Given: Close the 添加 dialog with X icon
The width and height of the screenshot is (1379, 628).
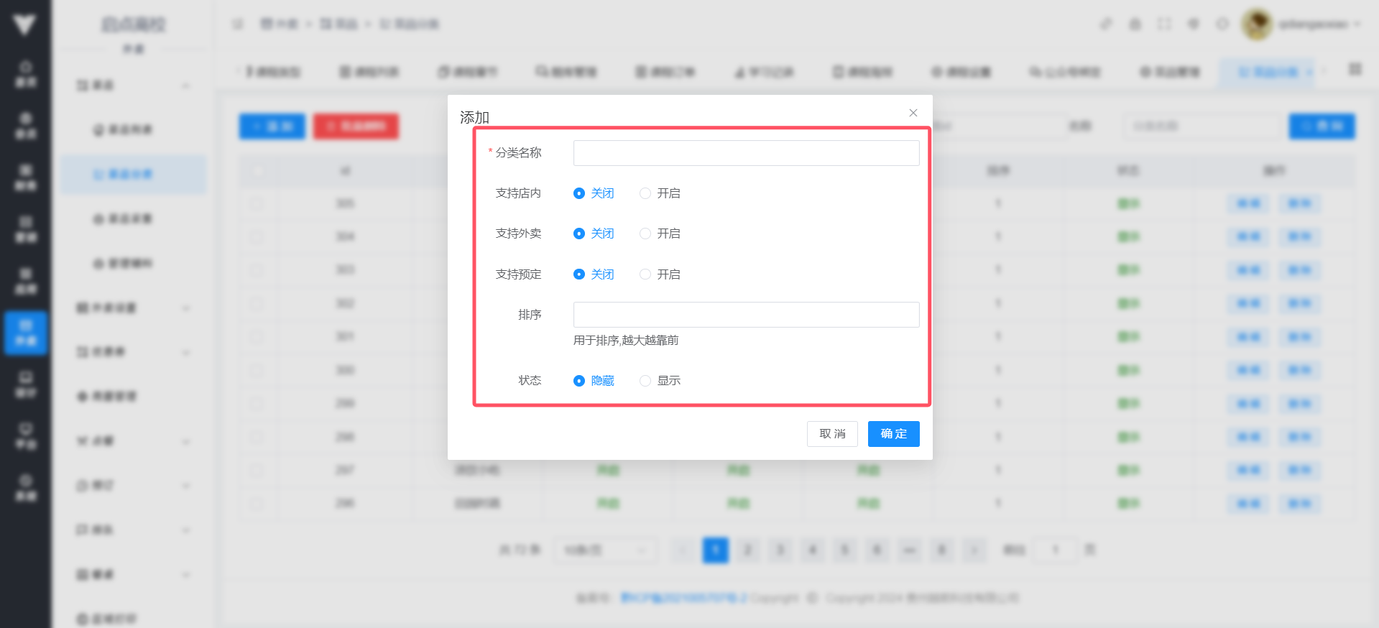Looking at the screenshot, I should point(913,113).
